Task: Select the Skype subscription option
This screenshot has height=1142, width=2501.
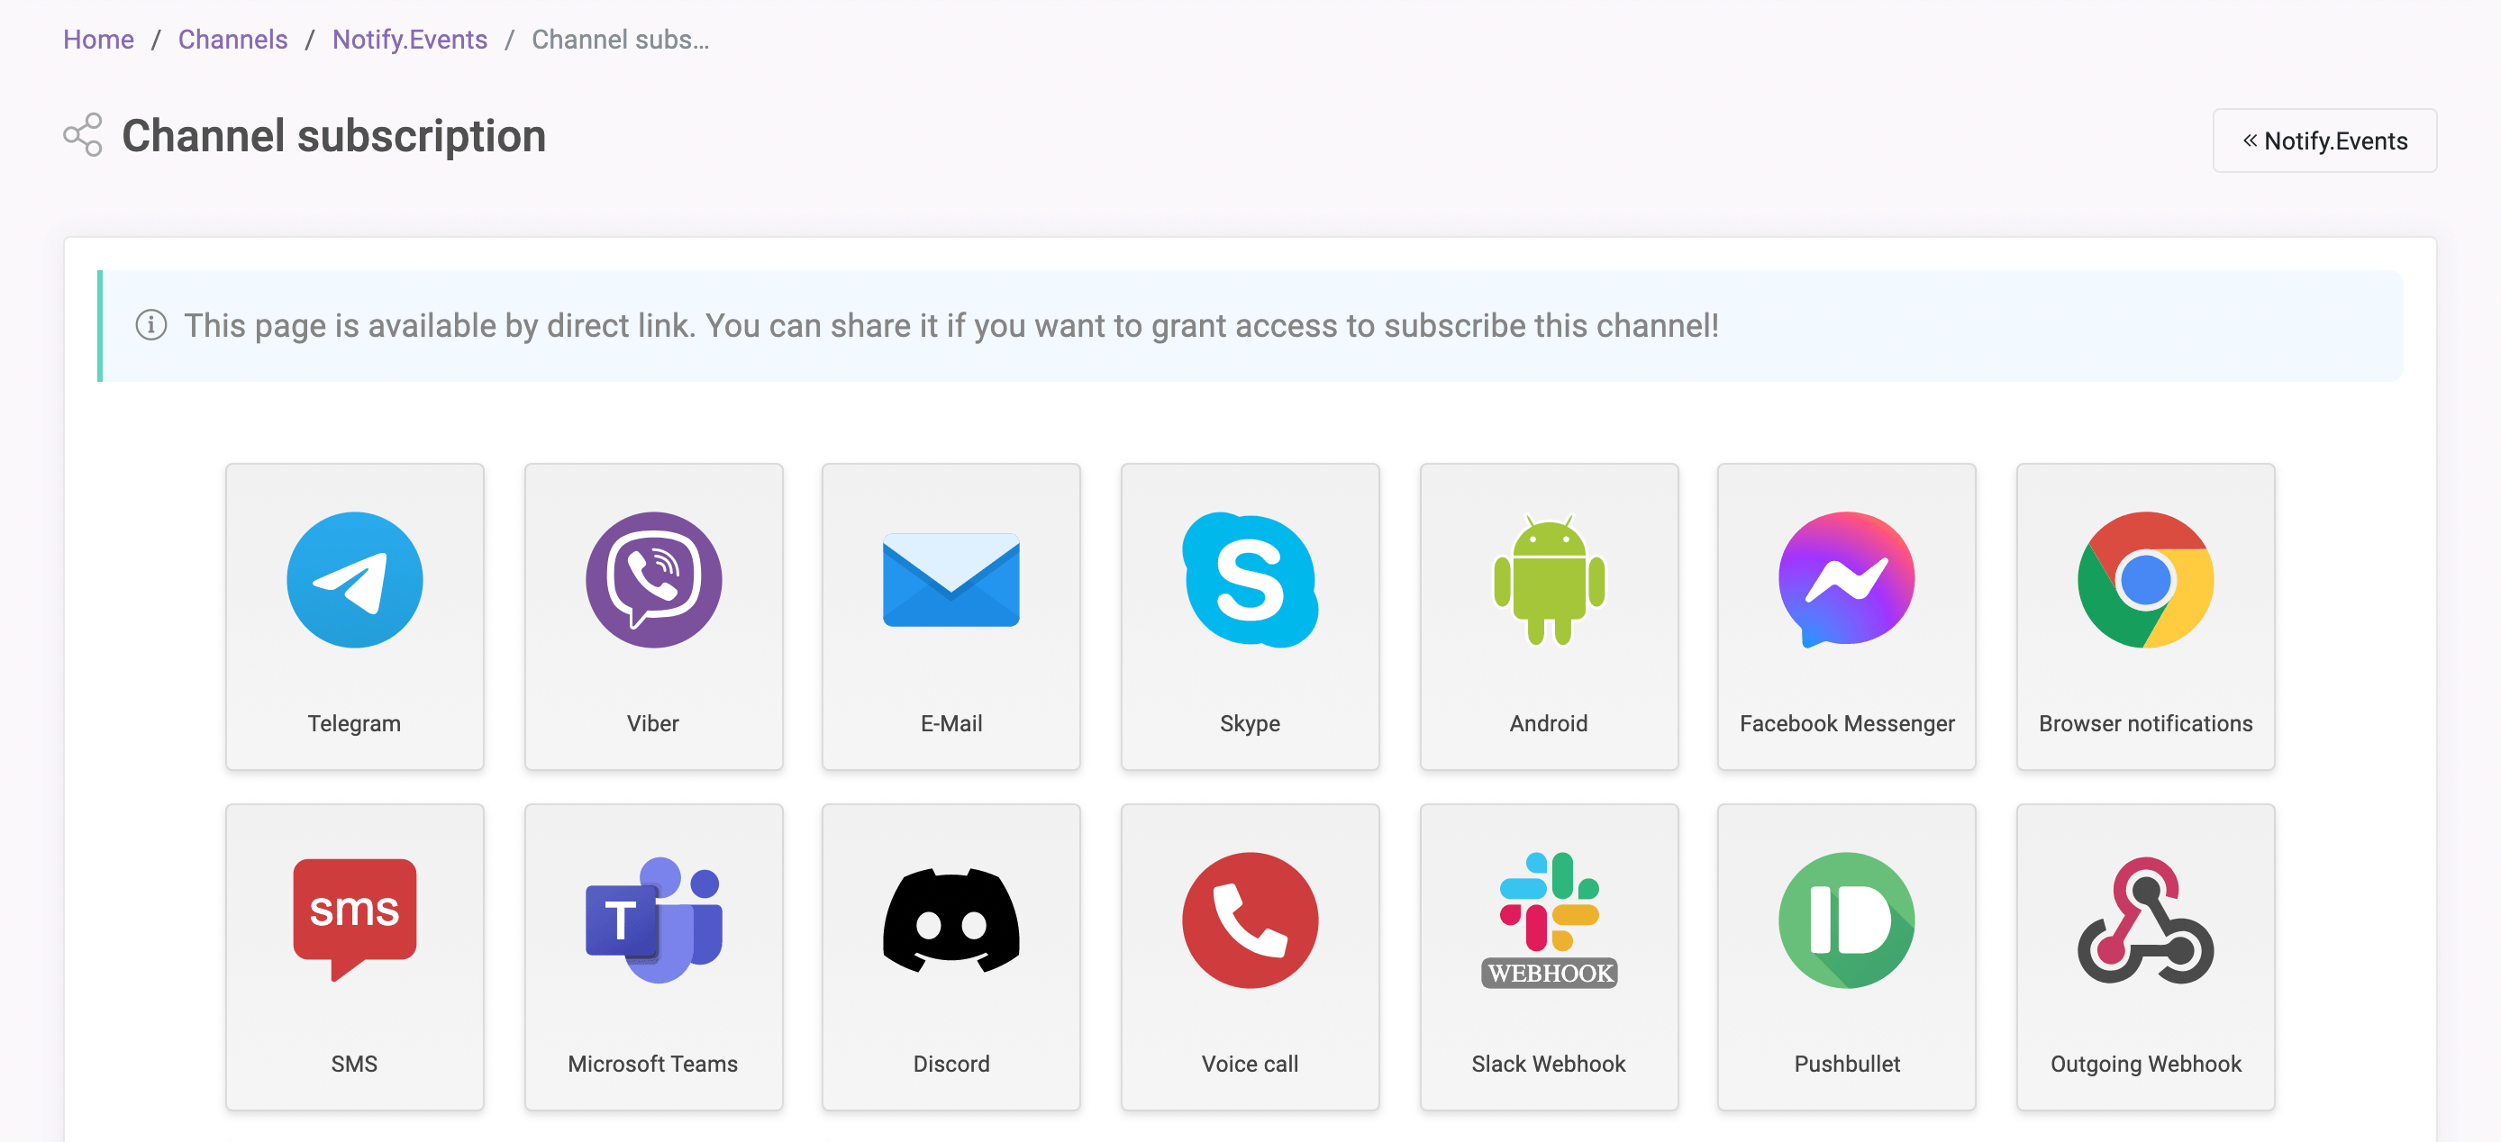Action: pos(1250,614)
